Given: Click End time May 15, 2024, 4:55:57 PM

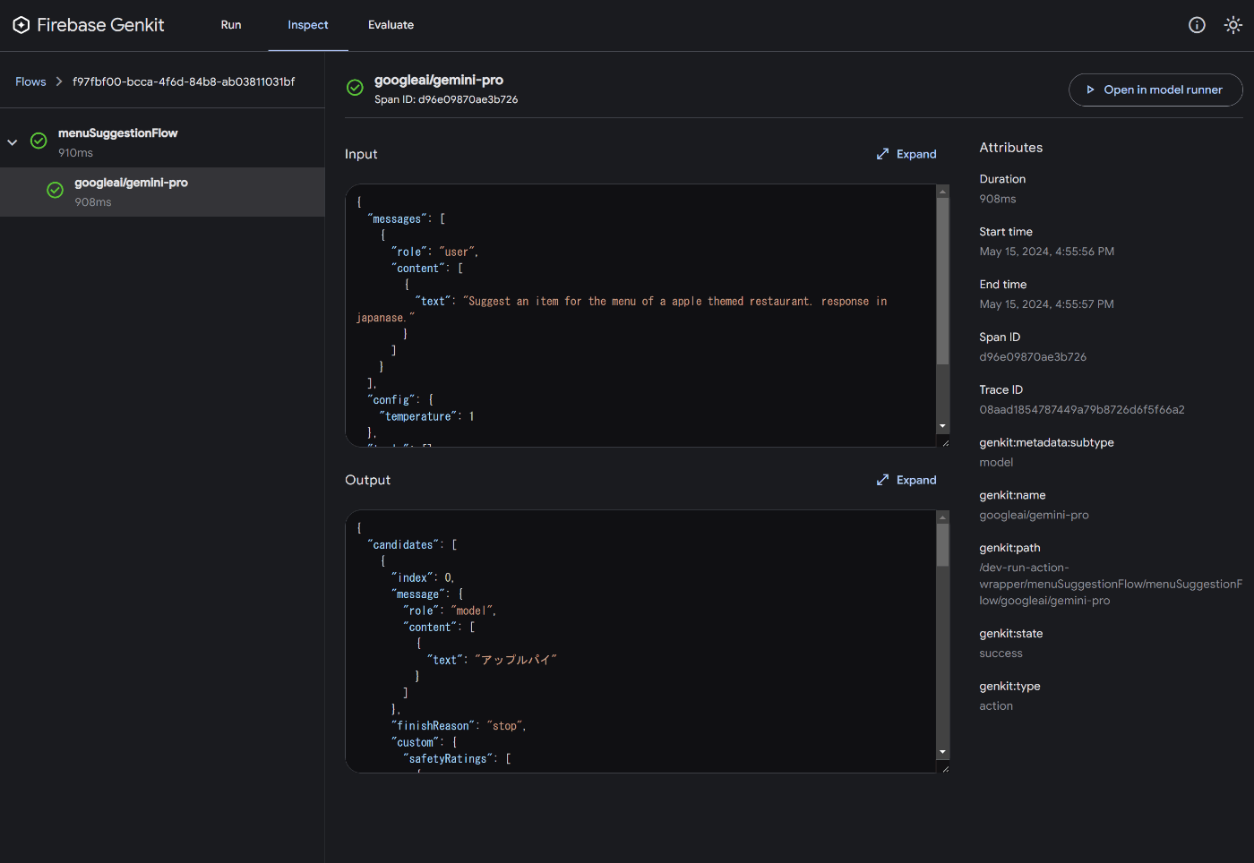Looking at the screenshot, I should point(1047,304).
